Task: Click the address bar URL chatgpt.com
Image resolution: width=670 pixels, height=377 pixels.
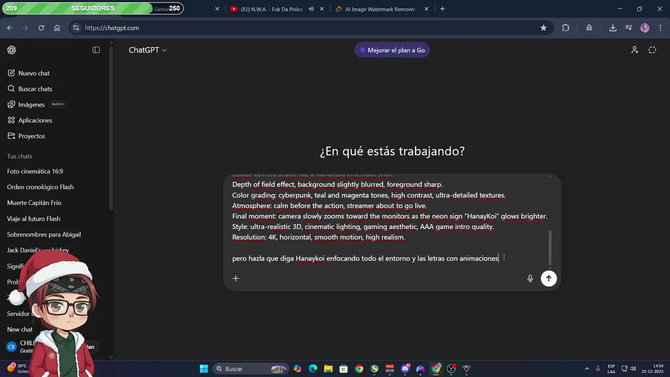Action: point(111,28)
